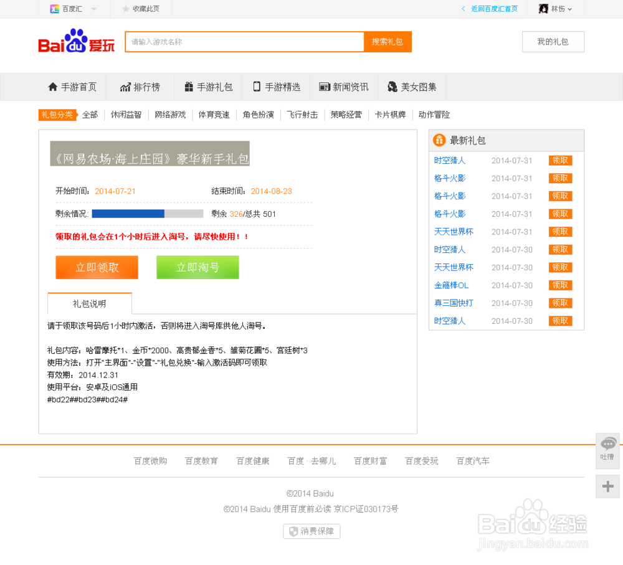Claim 天天世界杯 gift dated 2014-07-30
623x565 pixels.
coord(560,267)
